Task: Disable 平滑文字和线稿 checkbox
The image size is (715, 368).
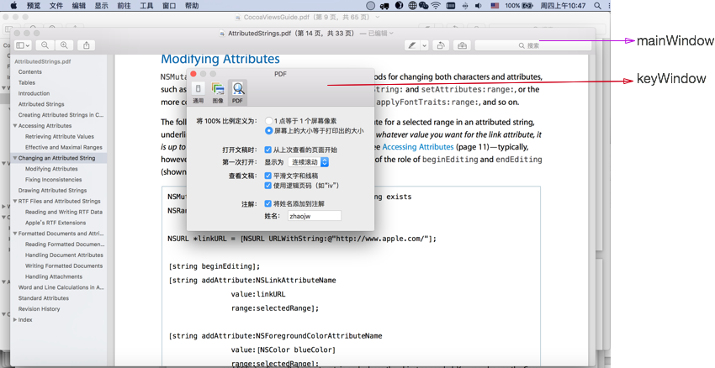Action: click(267, 176)
